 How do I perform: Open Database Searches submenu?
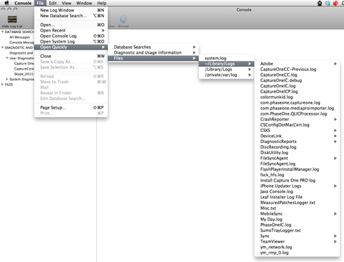click(153, 47)
